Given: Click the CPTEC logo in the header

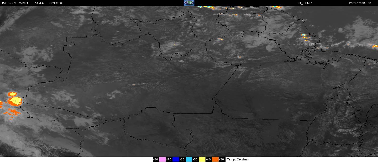Looking at the screenshot, I should (x=189, y=3).
